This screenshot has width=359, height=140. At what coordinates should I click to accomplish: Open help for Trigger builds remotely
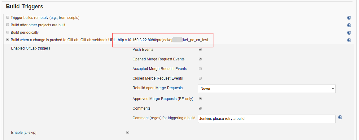(349, 18)
